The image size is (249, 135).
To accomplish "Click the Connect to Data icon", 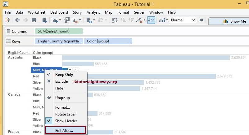I will point(44,20).
